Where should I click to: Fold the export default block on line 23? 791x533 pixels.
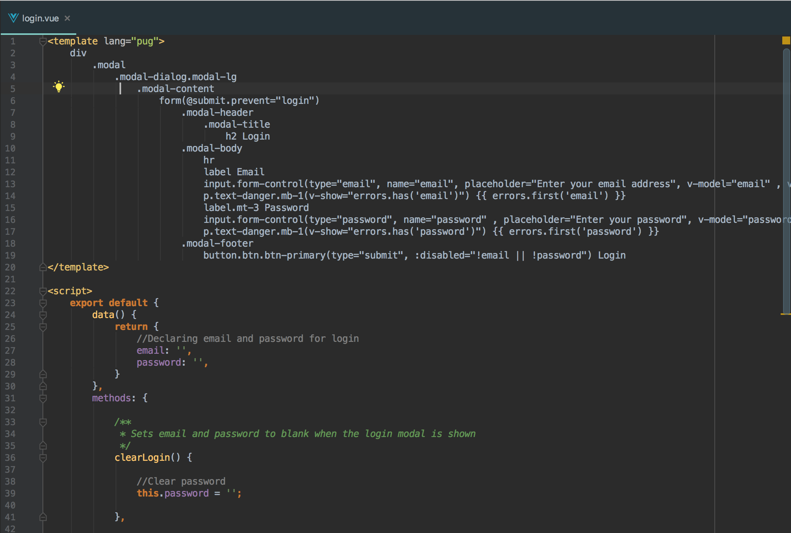(43, 303)
